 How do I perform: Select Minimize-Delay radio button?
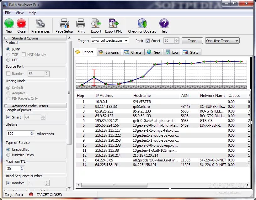(x=8, y=155)
